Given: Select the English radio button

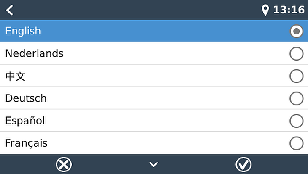Looking at the screenshot, I should (x=297, y=31).
